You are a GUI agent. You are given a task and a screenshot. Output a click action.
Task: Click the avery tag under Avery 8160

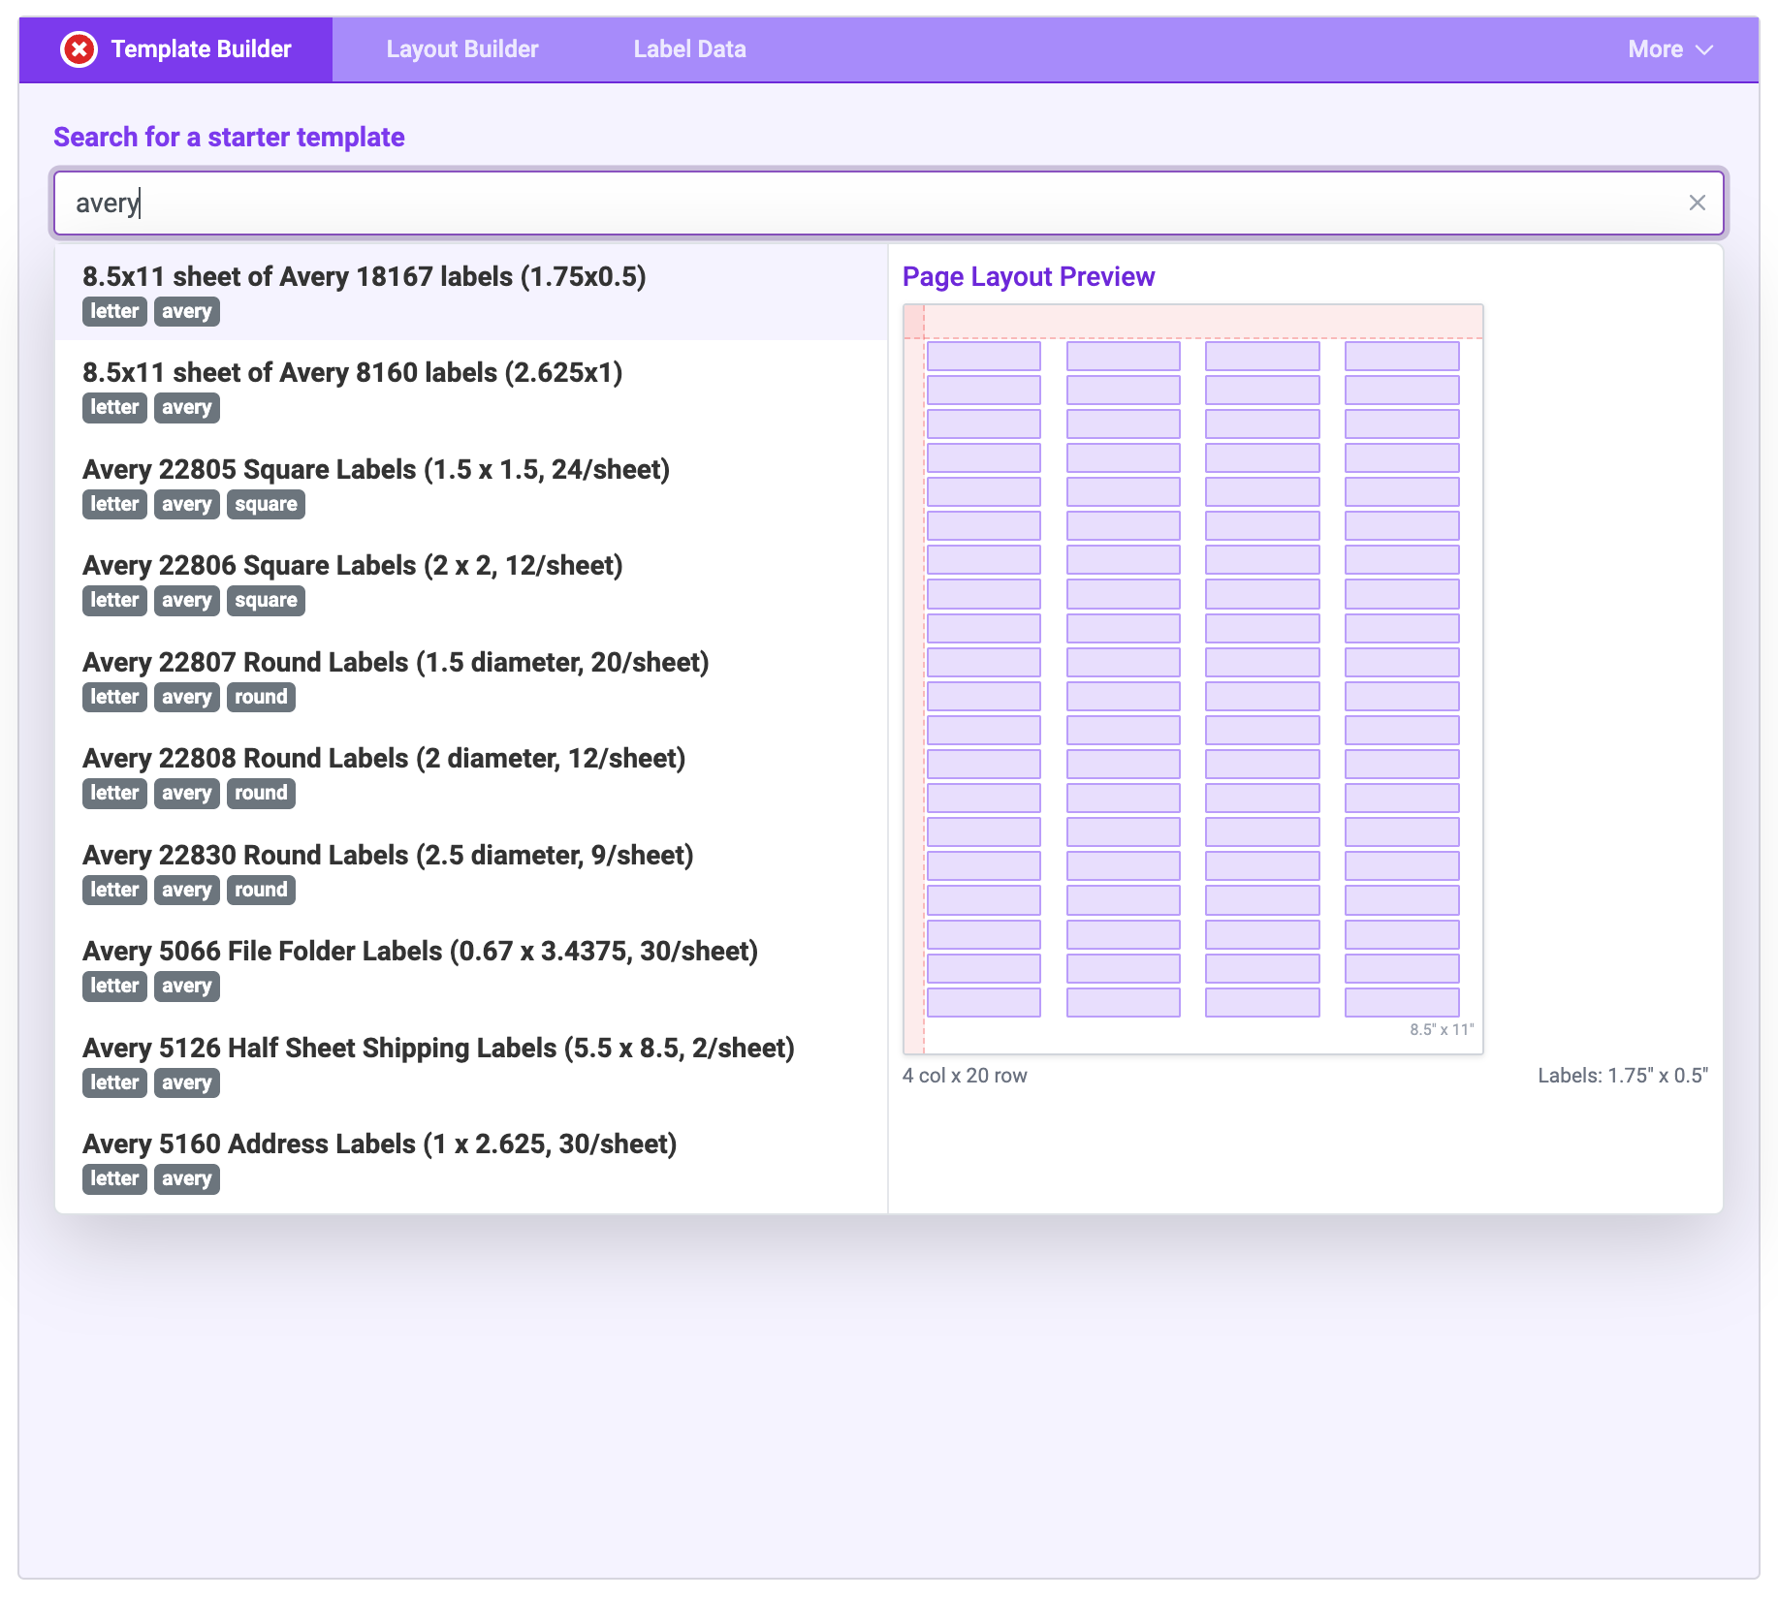187,407
